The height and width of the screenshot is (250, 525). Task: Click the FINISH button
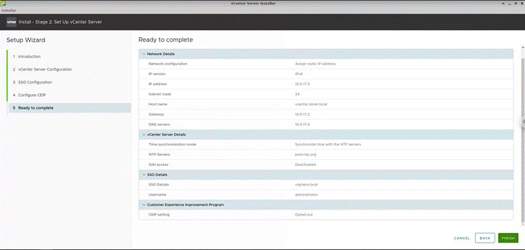click(508, 238)
